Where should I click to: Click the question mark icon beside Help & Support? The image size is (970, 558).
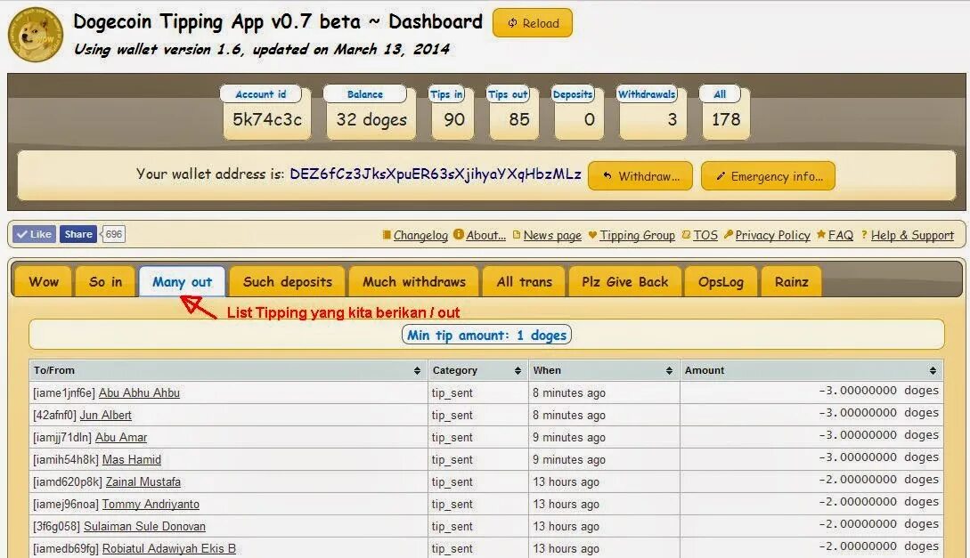coord(864,235)
